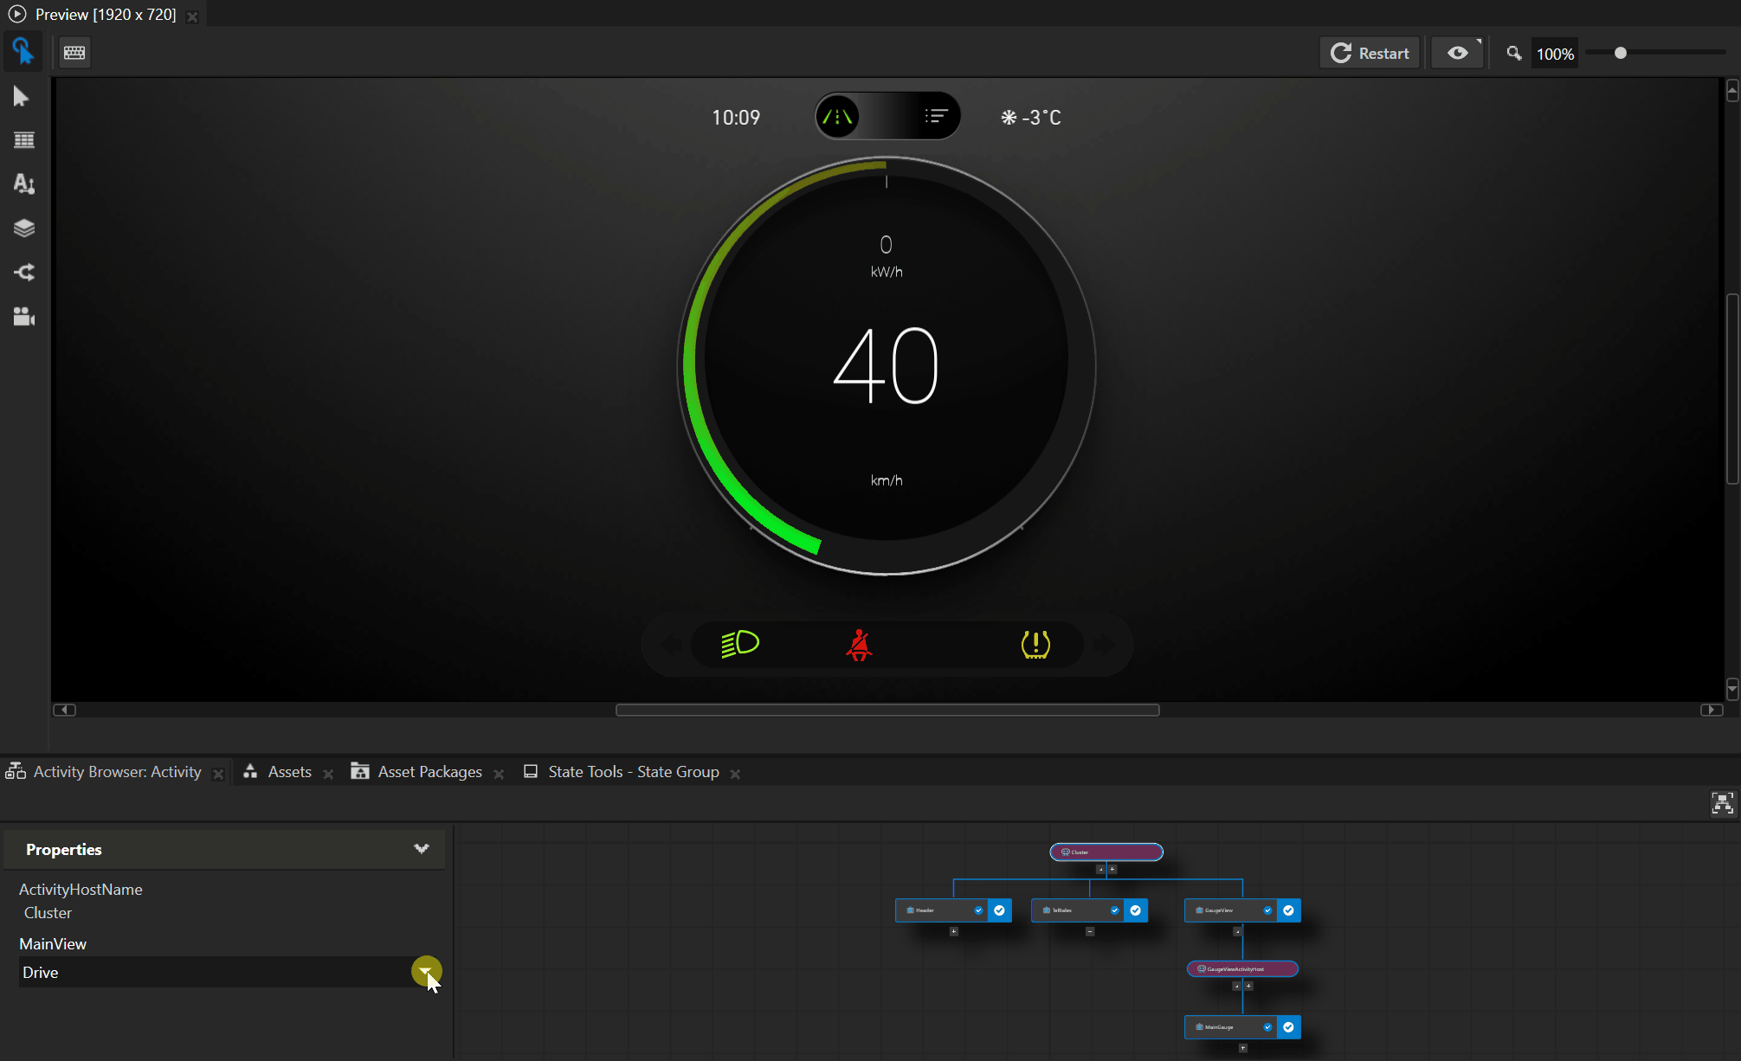Viewport: 1741px width, 1061px height.
Task: Open the virtual keyboard input panel
Action: [x=74, y=52]
